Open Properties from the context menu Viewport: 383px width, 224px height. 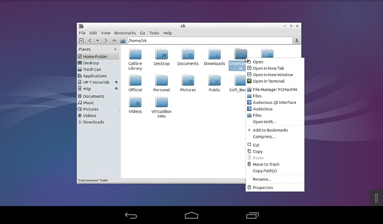[x=275, y=188]
